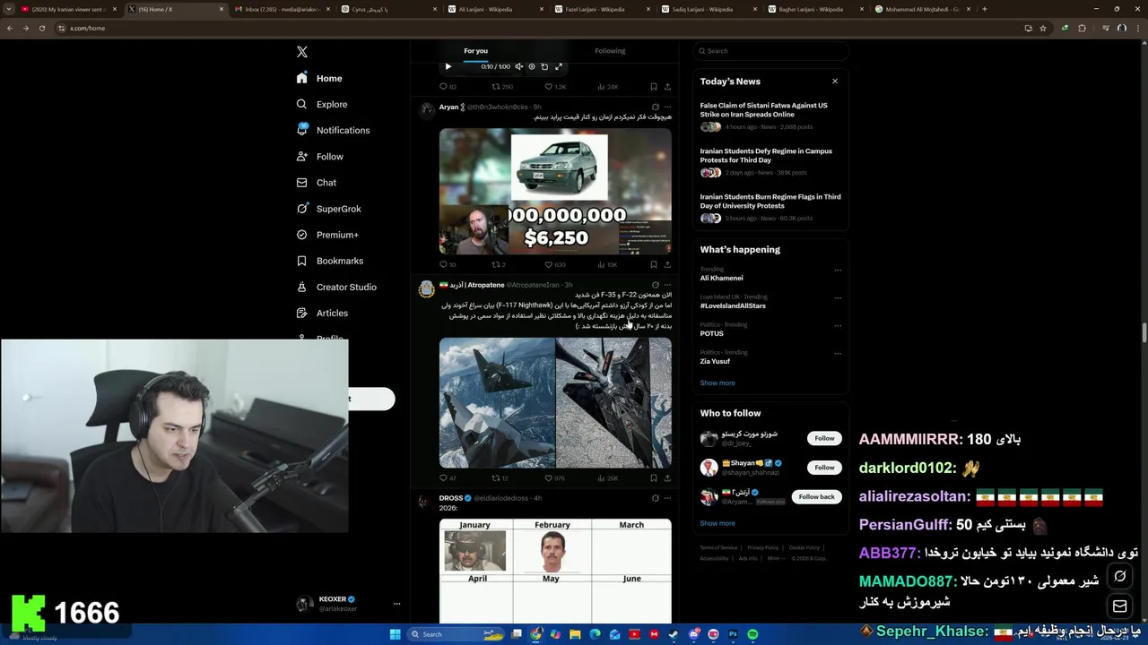
Task: Open KEOXER account menu dots
Action: click(396, 604)
